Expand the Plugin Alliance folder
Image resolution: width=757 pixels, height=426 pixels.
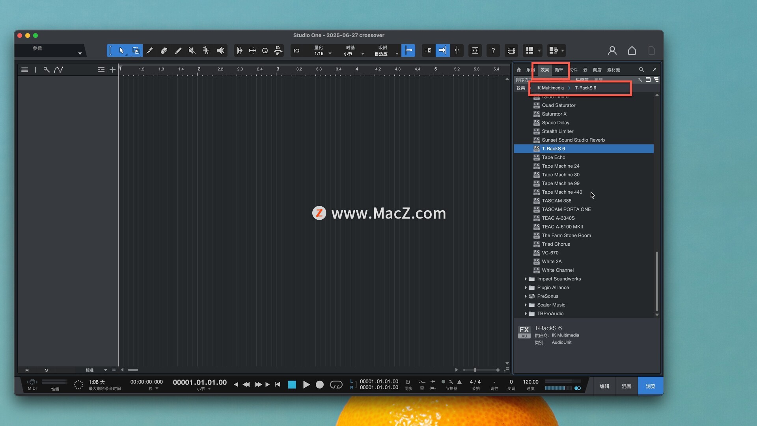click(x=526, y=288)
